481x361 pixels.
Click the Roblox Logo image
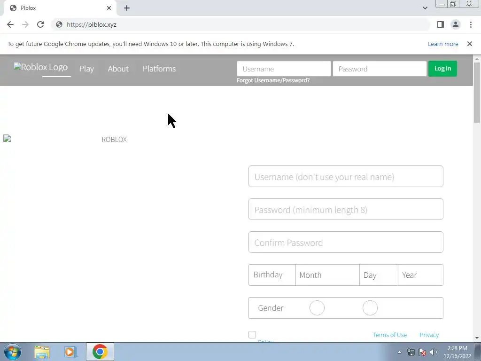40,67
